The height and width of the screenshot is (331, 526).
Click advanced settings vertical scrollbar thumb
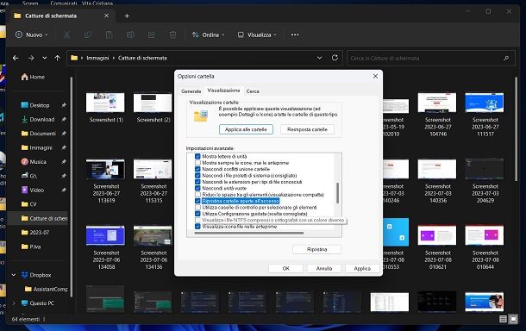[337, 193]
